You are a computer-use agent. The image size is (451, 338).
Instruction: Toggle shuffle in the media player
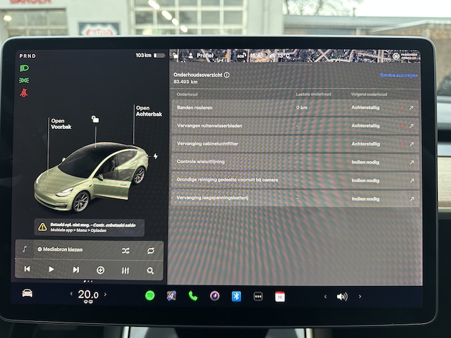coord(126,251)
